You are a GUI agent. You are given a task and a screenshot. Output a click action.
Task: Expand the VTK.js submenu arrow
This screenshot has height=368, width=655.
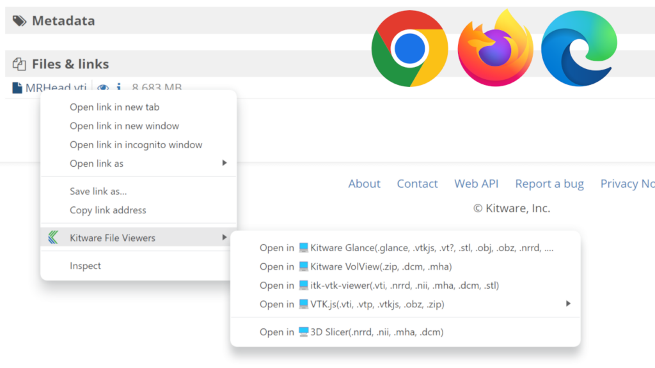[568, 304]
